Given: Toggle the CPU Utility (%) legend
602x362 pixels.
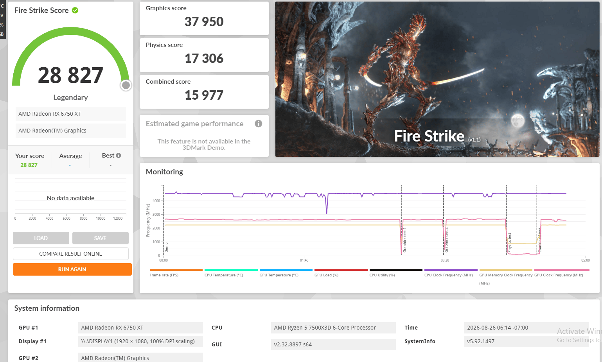Looking at the screenshot, I should tap(396, 272).
